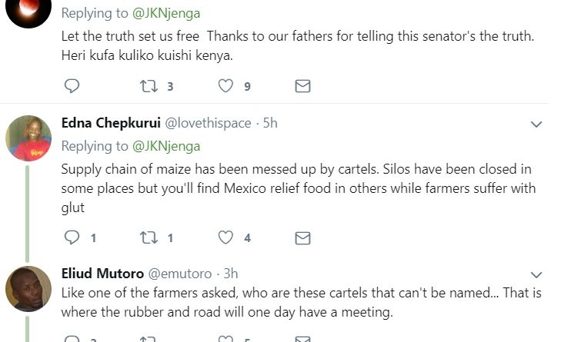Share Edna Chepkurui's tweet via message envelope
This screenshot has width=561, height=342.
[x=302, y=238]
